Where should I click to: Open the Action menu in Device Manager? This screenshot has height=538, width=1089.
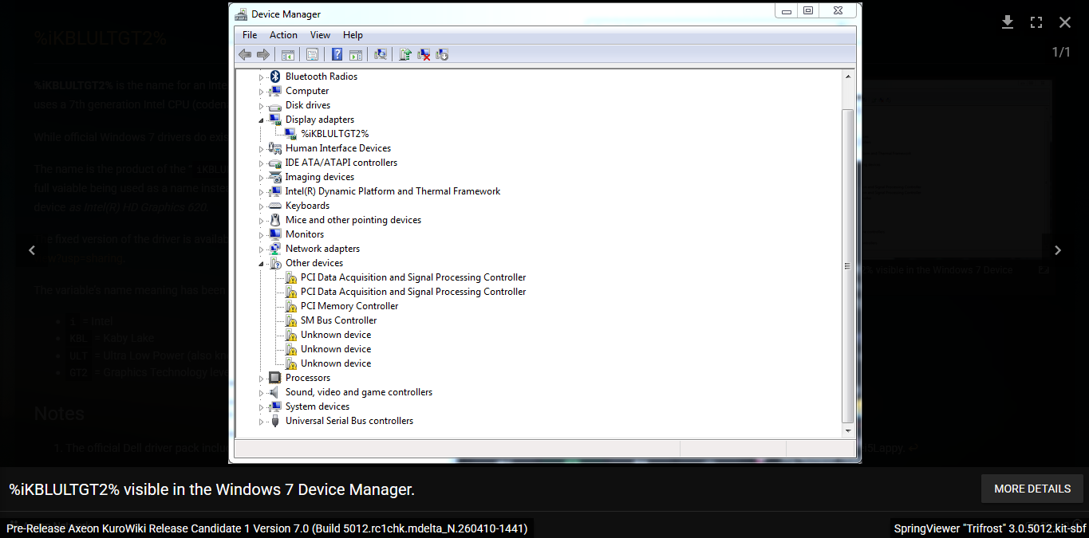click(283, 35)
